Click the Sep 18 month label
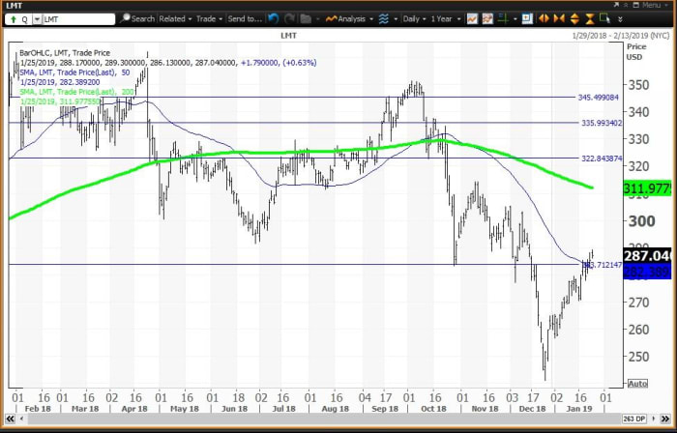 [x=385, y=409]
